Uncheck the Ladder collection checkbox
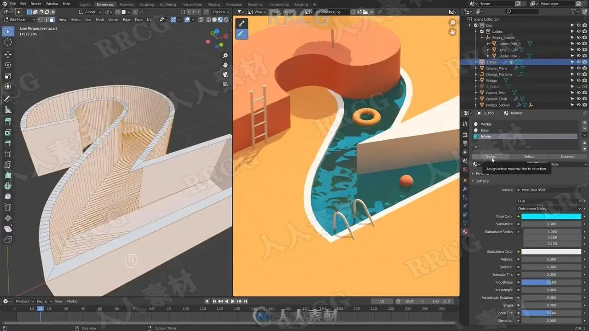This screenshot has width=589, height=331. [482, 31]
